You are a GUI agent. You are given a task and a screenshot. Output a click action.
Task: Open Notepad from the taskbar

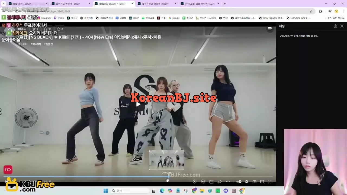[x=178, y=191]
